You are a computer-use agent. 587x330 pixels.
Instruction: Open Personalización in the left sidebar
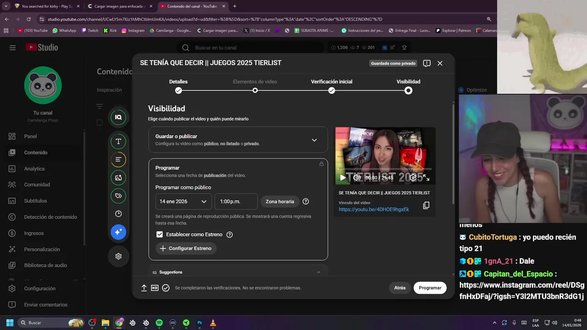point(43,249)
